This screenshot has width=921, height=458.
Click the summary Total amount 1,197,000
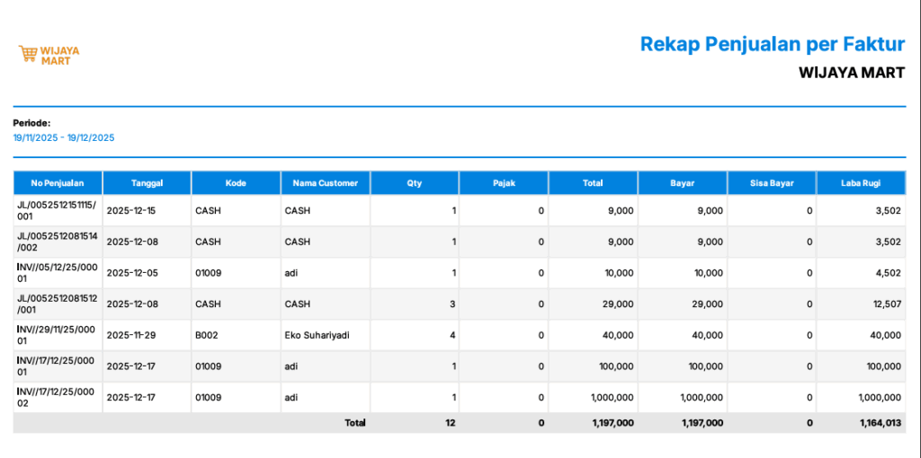click(614, 423)
